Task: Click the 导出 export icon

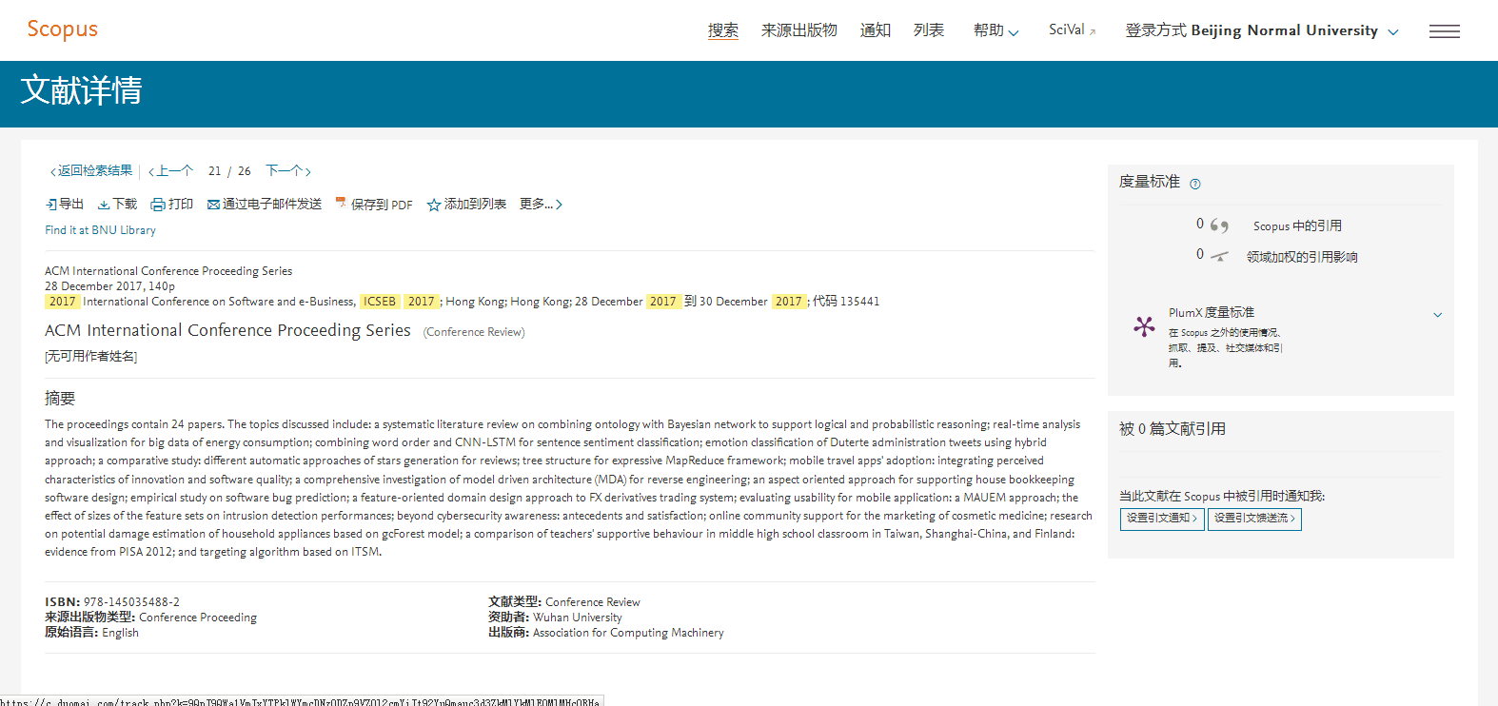Action: click(x=51, y=205)
